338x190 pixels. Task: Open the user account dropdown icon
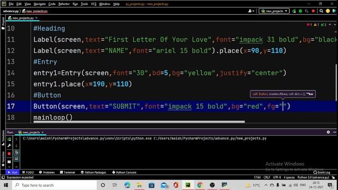click(251, 11)
